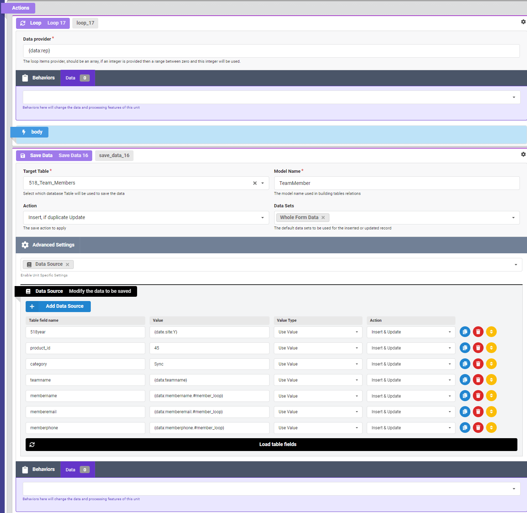Reorder handle for membername row

[x=491, y=395]
